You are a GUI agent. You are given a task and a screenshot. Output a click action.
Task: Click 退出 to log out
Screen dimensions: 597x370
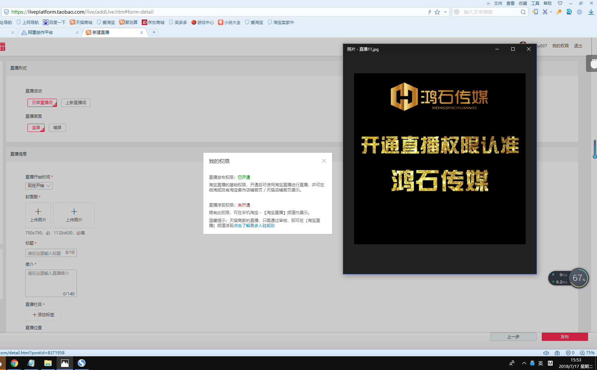point(578,46)
